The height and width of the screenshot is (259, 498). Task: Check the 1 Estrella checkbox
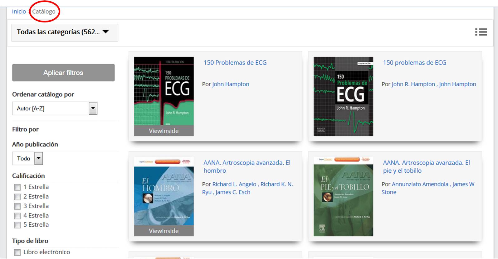point(17,187)
